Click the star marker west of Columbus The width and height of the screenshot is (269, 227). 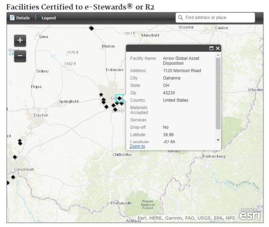point(101,94)
